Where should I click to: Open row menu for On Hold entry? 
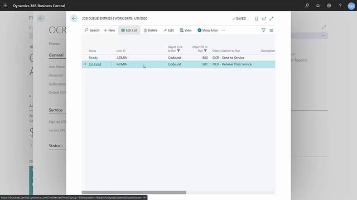point(112,64)
